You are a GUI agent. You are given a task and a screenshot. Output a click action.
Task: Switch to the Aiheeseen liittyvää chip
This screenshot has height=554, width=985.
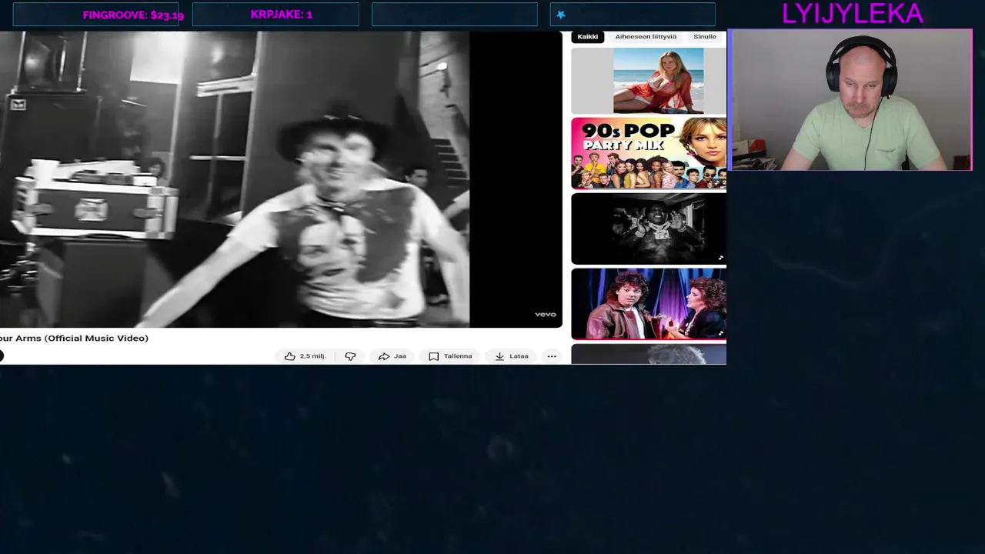(x=646, y=37)
